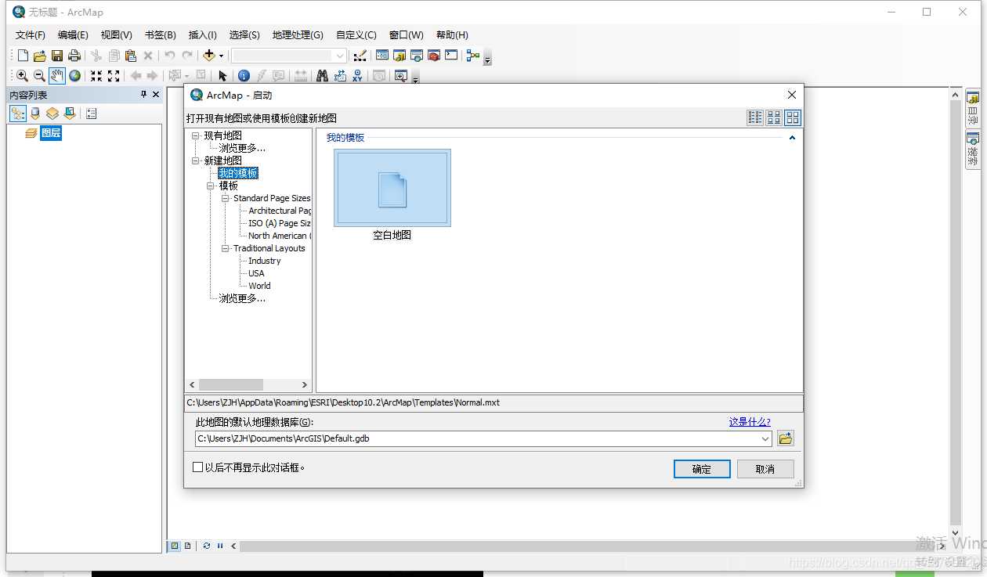This screenshot has height=577, width=987.
Task: Switch dialog to medium icons view
Action: coord(774,117)
